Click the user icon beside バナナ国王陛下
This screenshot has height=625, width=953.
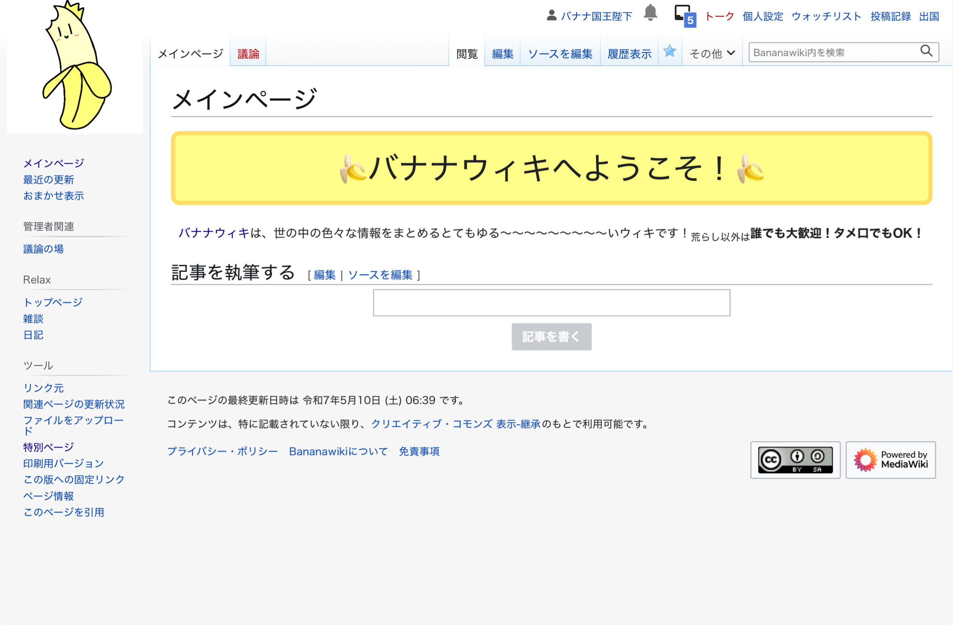pyautogui.click(x=551, y=15)
